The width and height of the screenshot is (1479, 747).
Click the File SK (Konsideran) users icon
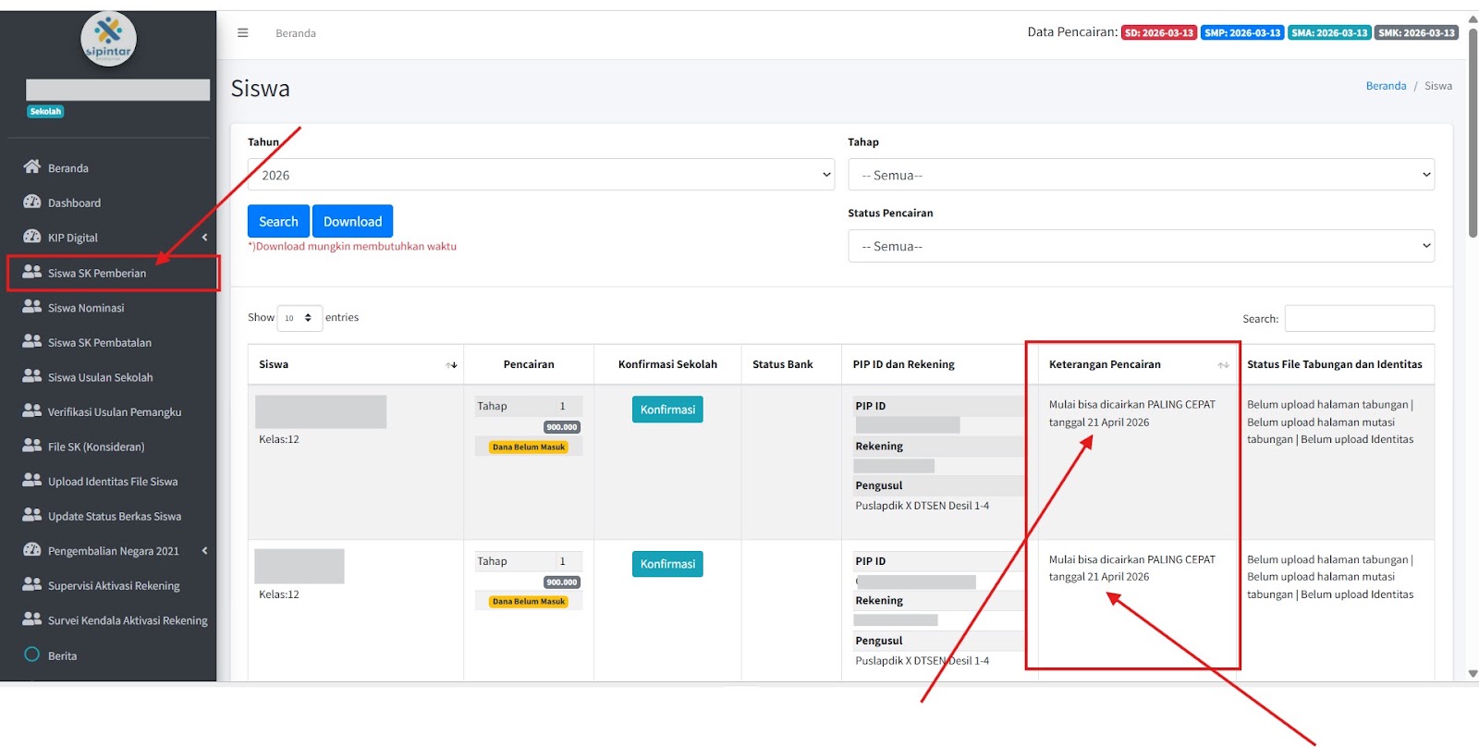click(32, 446)
